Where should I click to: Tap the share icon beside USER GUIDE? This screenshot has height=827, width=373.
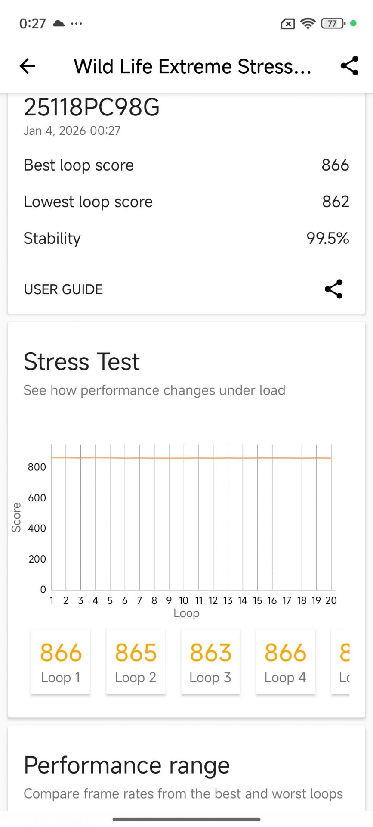click(x=333, y=289)
